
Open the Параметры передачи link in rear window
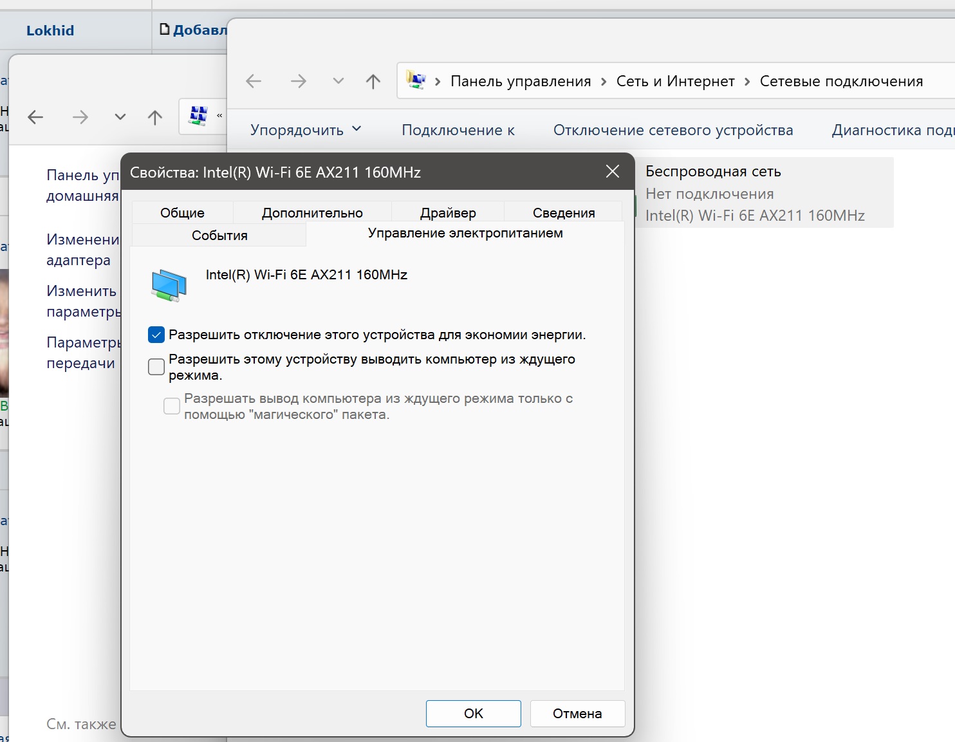pos(84,353)
